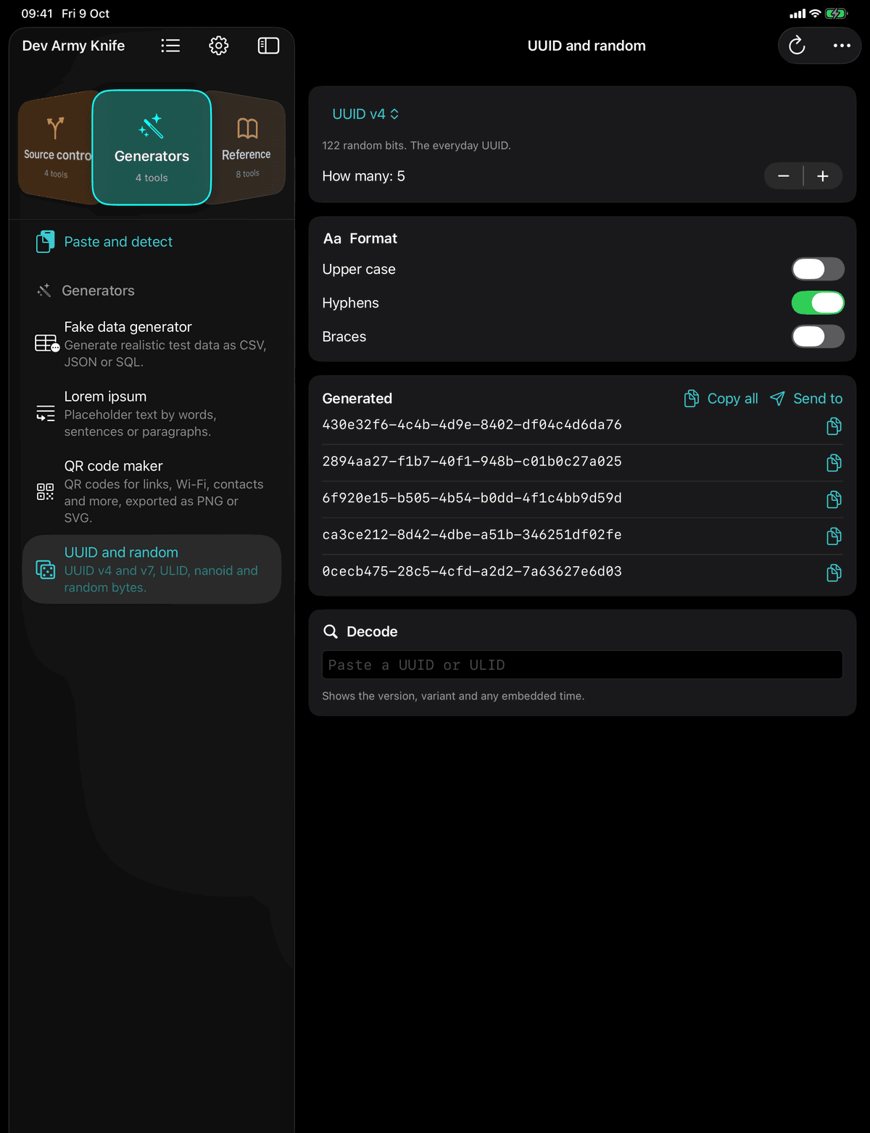Click the QR code maker icon

[45, 491]
